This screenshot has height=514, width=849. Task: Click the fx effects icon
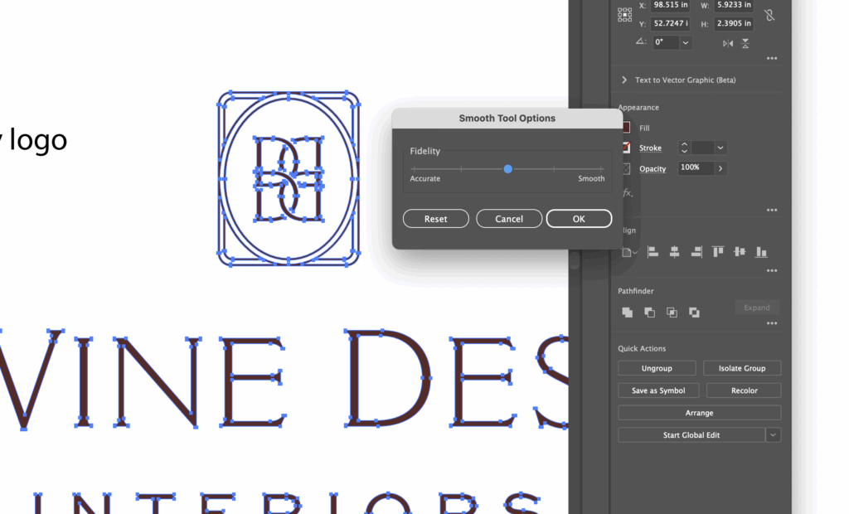click(x=627, y=193)
